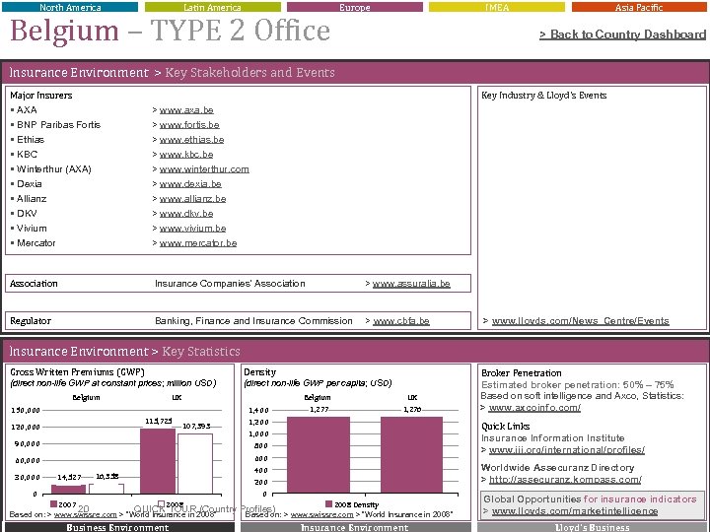
Task: Click the 'Quick Links' heading
Action: pos(505,427)
